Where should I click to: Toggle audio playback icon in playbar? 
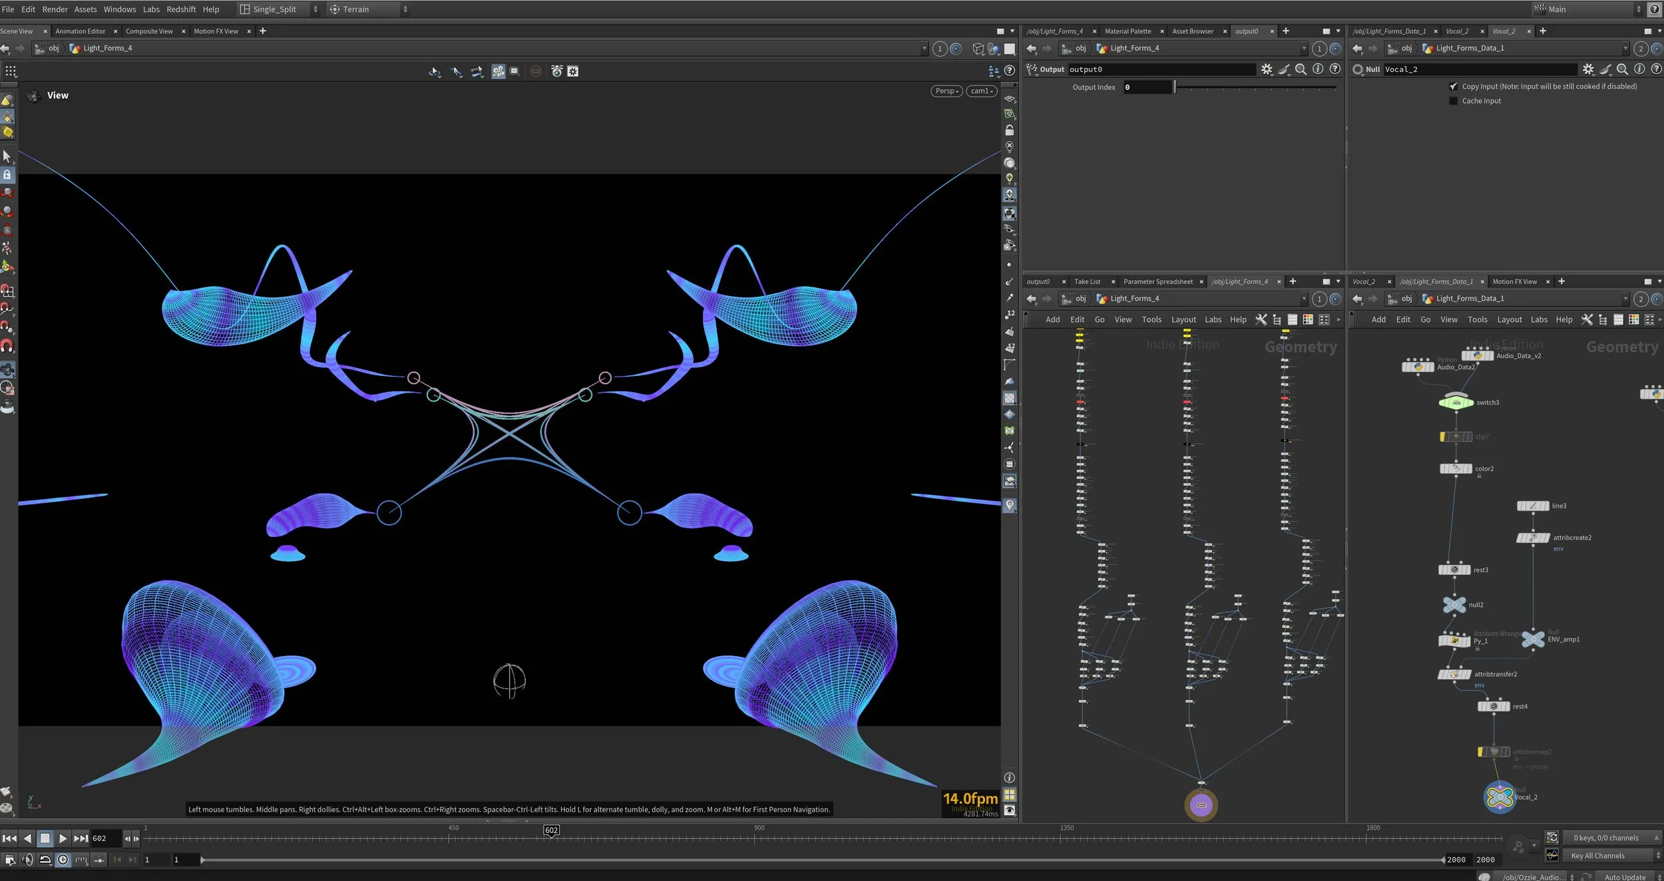27,860
